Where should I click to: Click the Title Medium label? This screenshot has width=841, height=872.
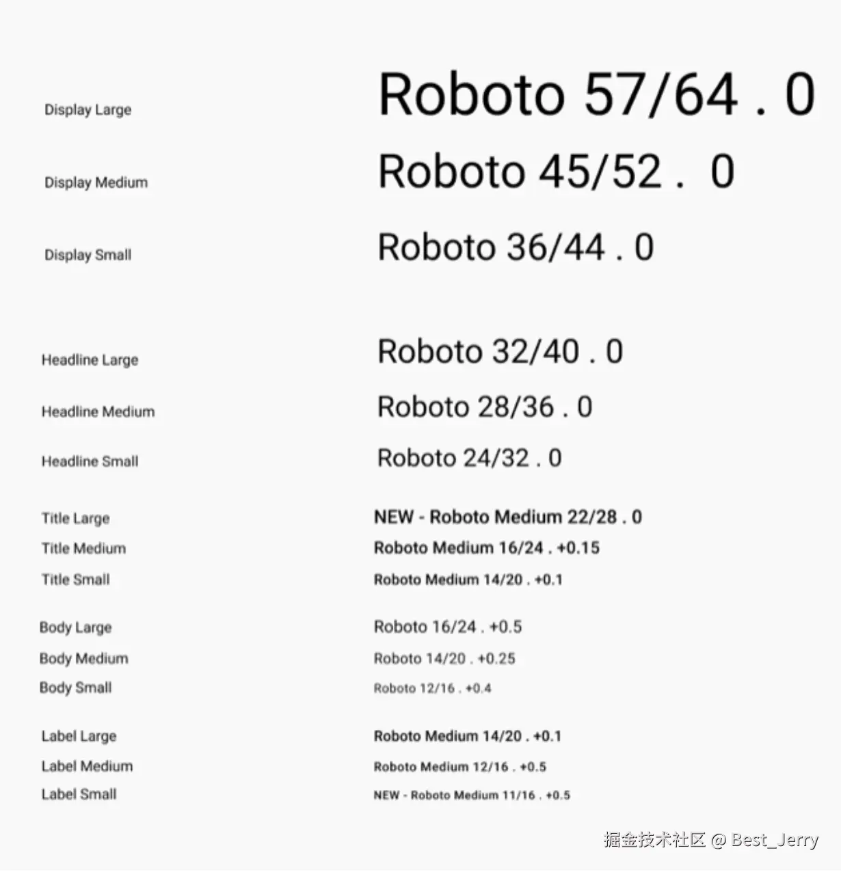(83, 548)
